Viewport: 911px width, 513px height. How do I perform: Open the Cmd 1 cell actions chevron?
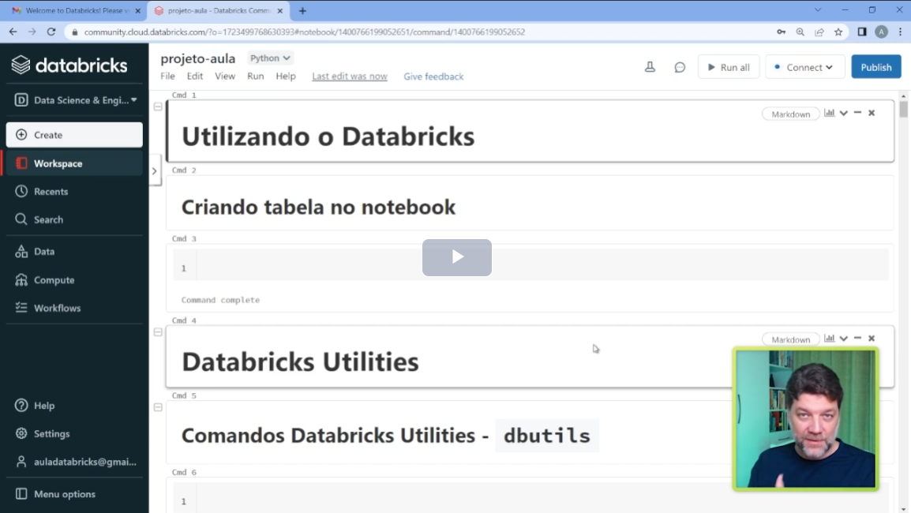coord(844,114)
